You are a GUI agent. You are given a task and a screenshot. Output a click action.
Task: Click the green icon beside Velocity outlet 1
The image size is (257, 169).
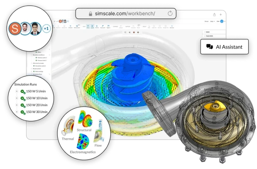click(36, 58)
